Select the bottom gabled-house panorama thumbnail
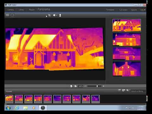This screenshot has height=114, width=152. 127,69
